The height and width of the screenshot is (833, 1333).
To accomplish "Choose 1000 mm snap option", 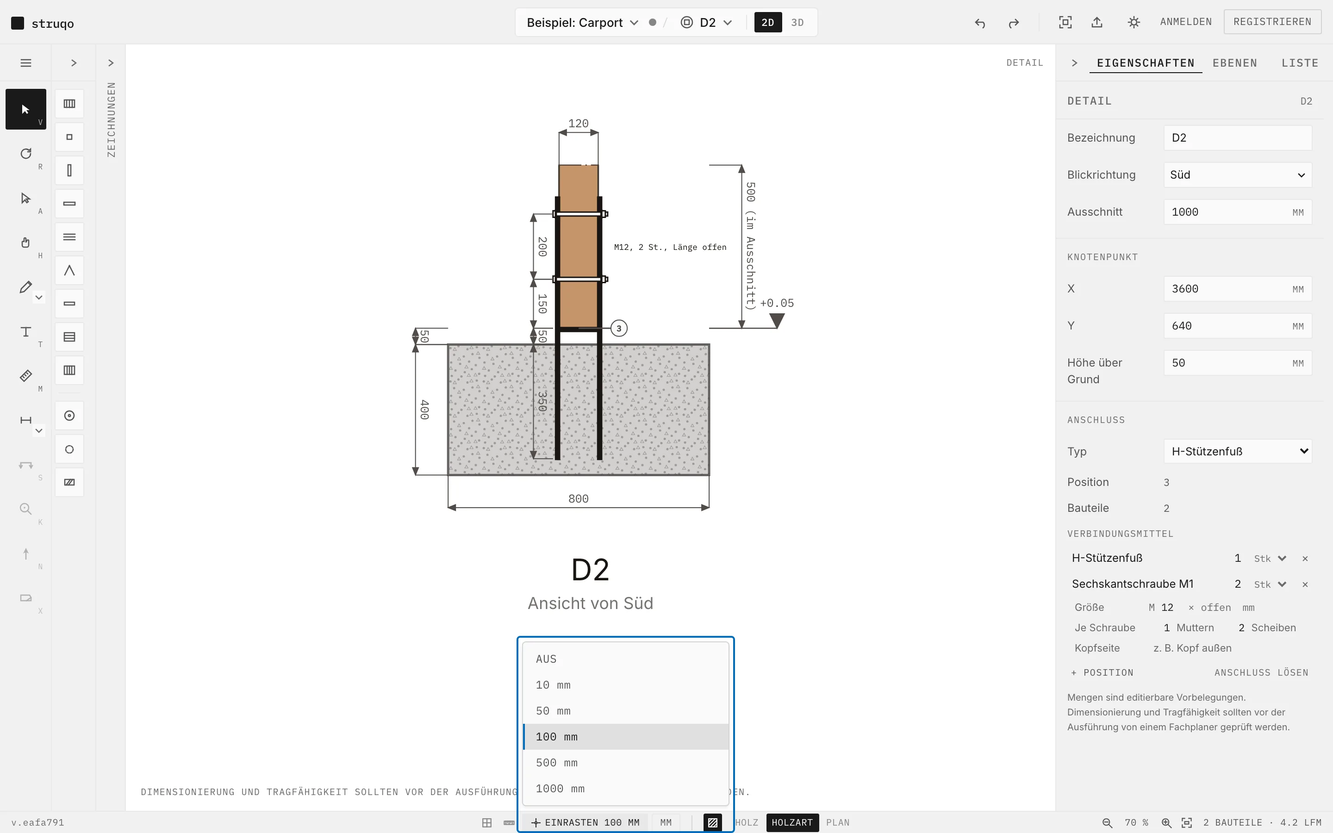I will (x=625, y=789).
